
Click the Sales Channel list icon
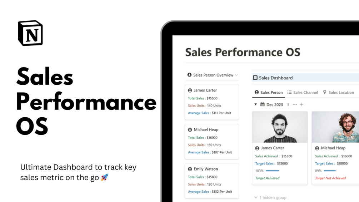(x=289, y=92)
